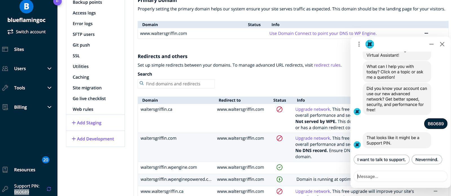Open primary domain row options menu
The width and height of the screenshot is (451, 196).
[426, 33]
